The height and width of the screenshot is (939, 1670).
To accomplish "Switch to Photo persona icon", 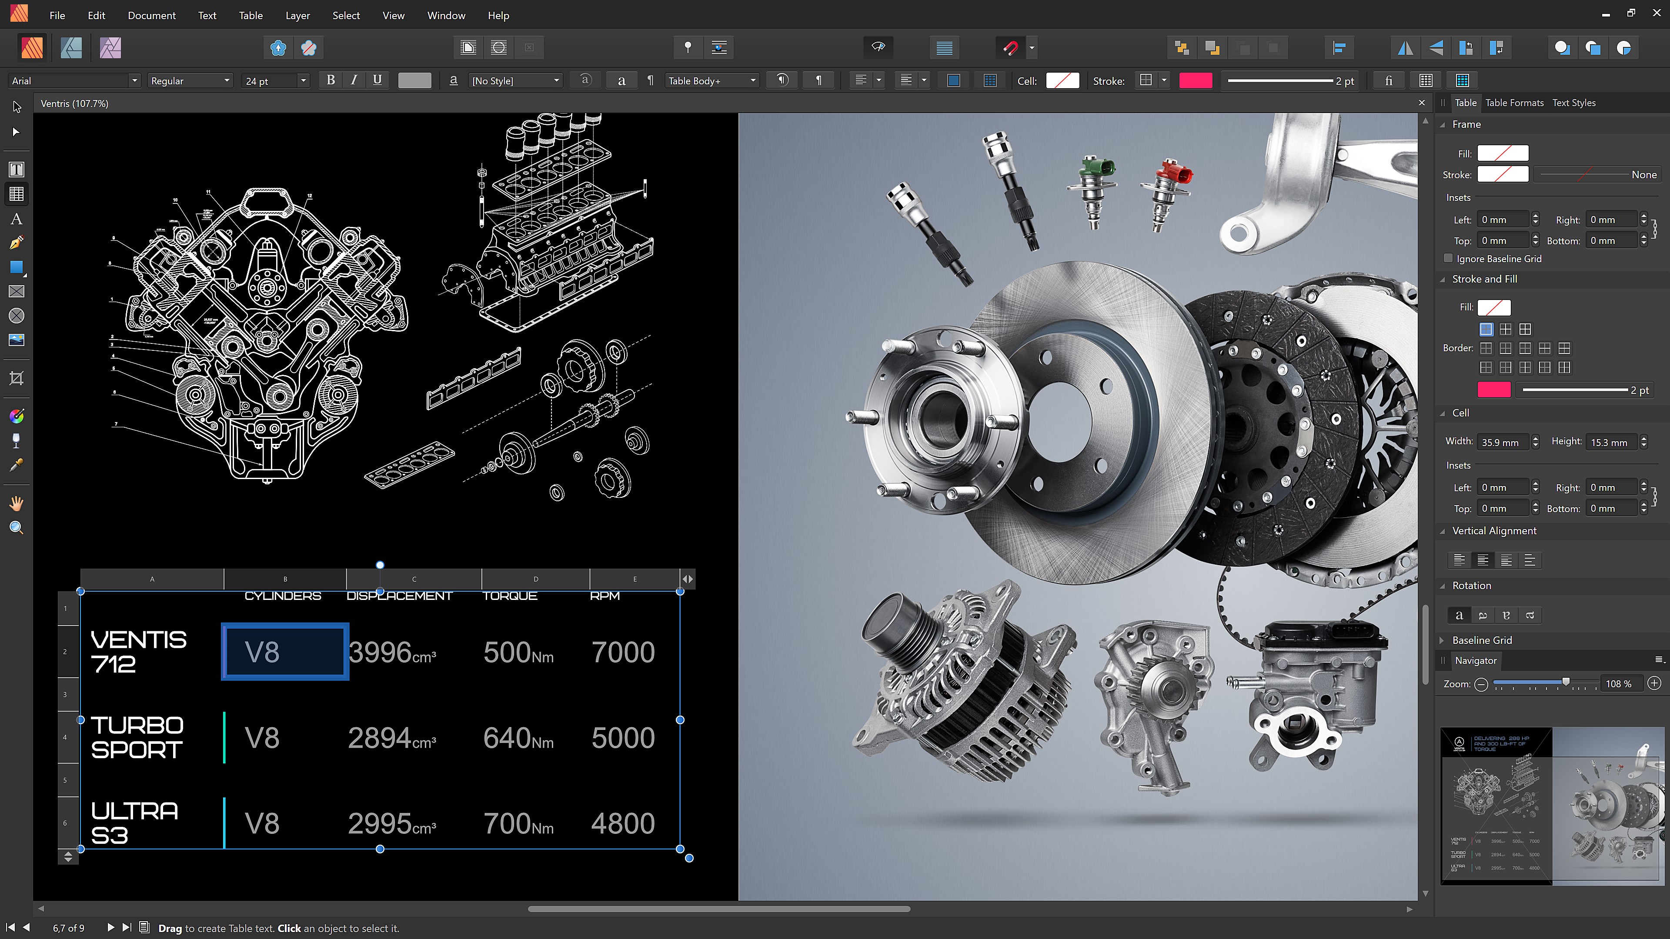I will pos(110,47).
